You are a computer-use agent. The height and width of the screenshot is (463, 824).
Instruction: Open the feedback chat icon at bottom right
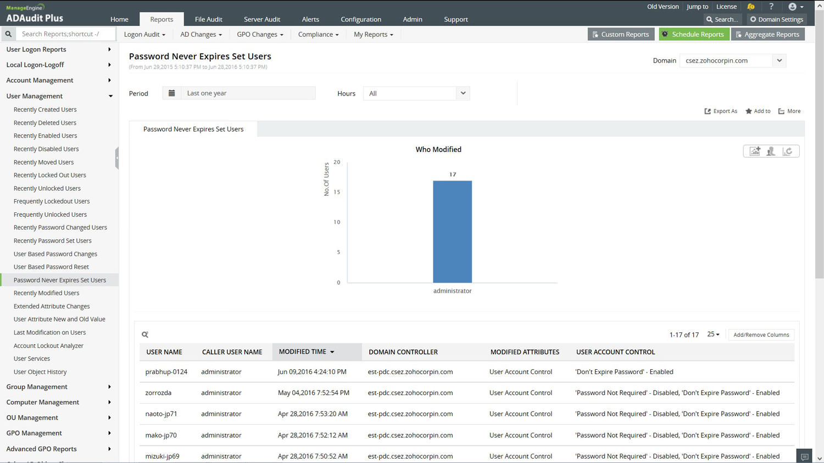804,456
